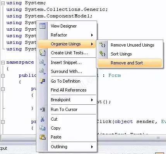Screen dimensions: 166x154
Task: Open the Breakpoint submenu
Action: point(67,100)
